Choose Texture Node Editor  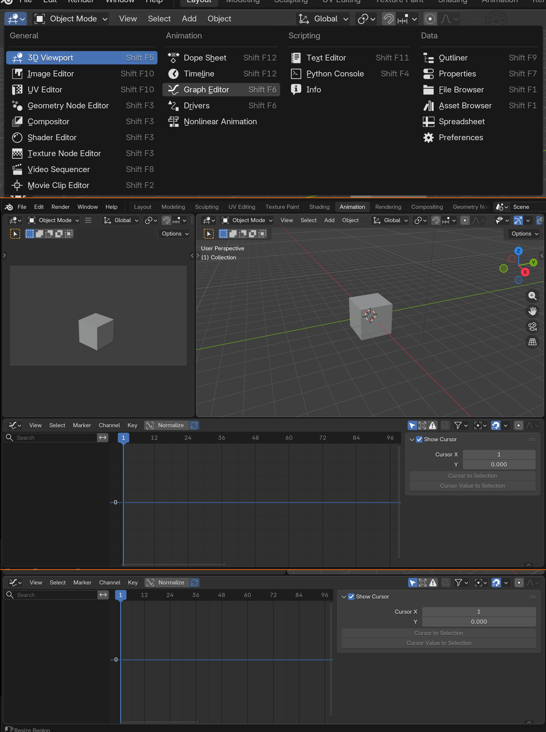pyautogui.click(x=82, y=153)
